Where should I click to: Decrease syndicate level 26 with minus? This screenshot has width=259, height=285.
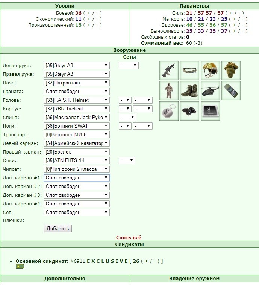pos(155,261)
